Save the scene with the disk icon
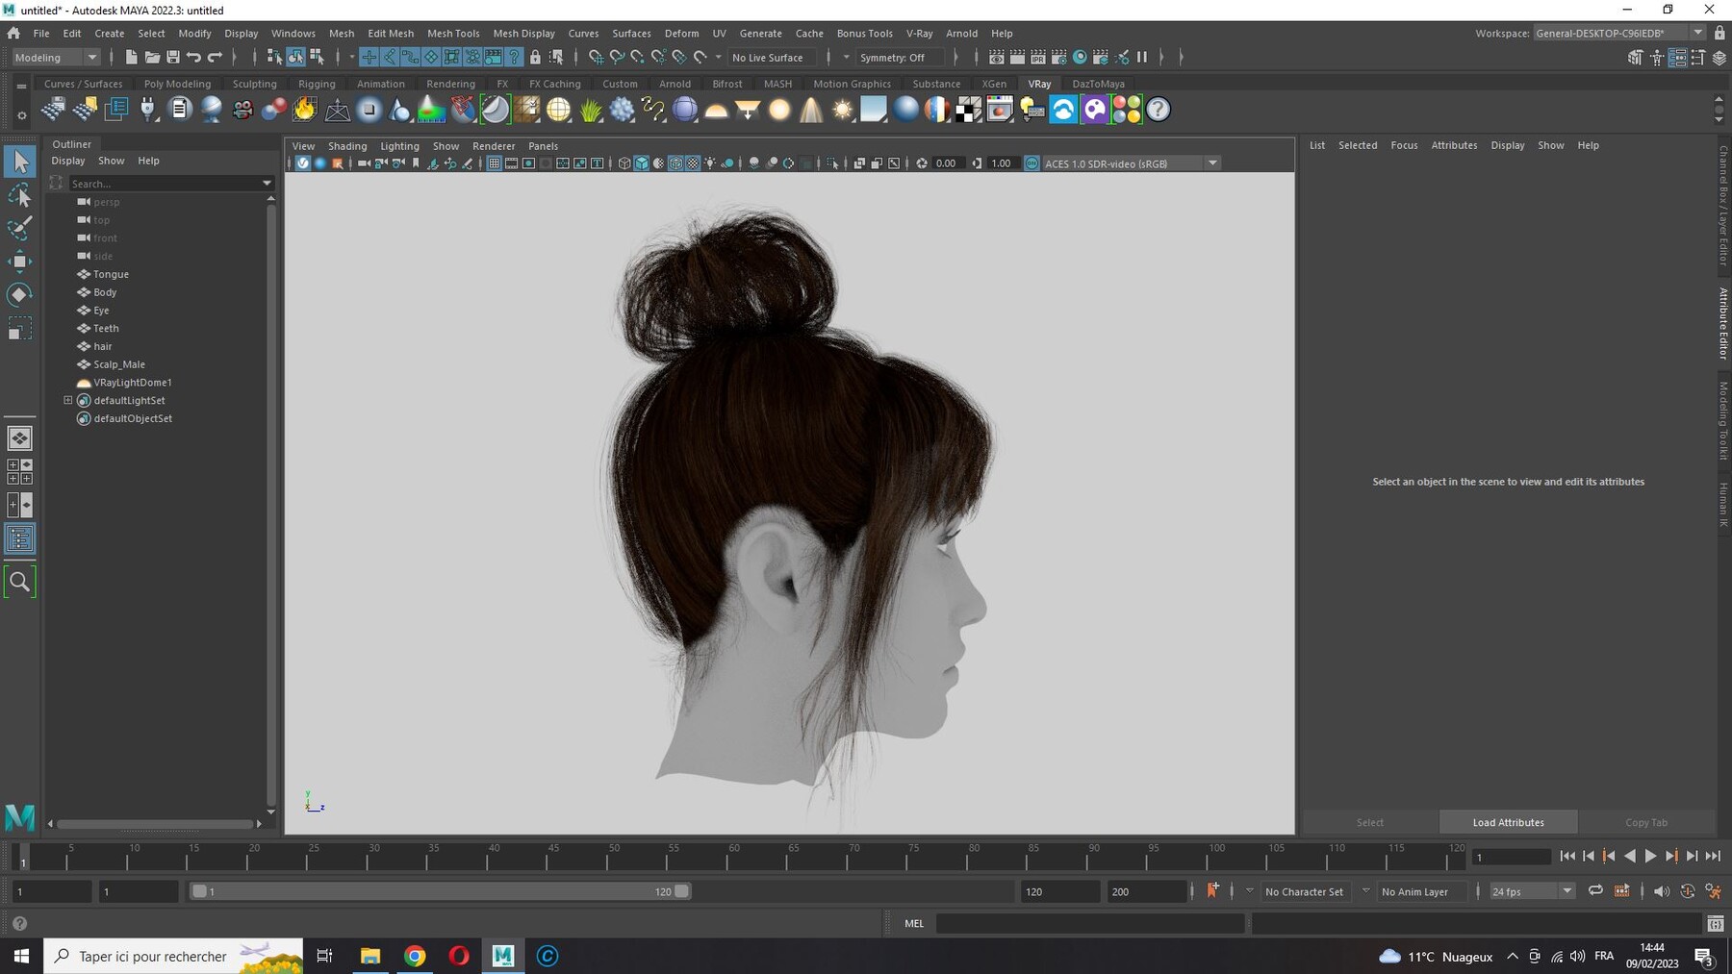 [x=173, y=58]
